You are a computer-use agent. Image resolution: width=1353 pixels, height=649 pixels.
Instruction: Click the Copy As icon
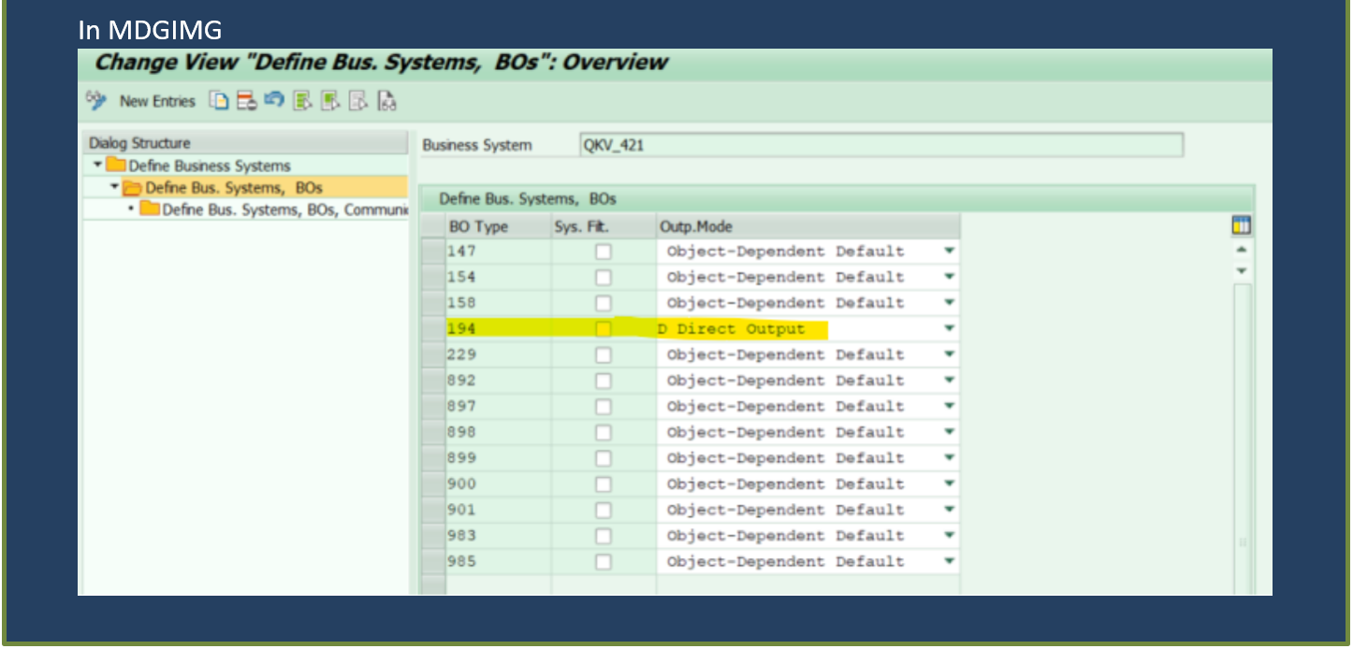219,100
